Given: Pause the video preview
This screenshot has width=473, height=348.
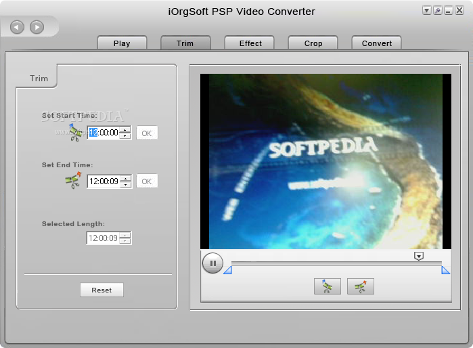Looking at the screenshot, I should point(212,263).
